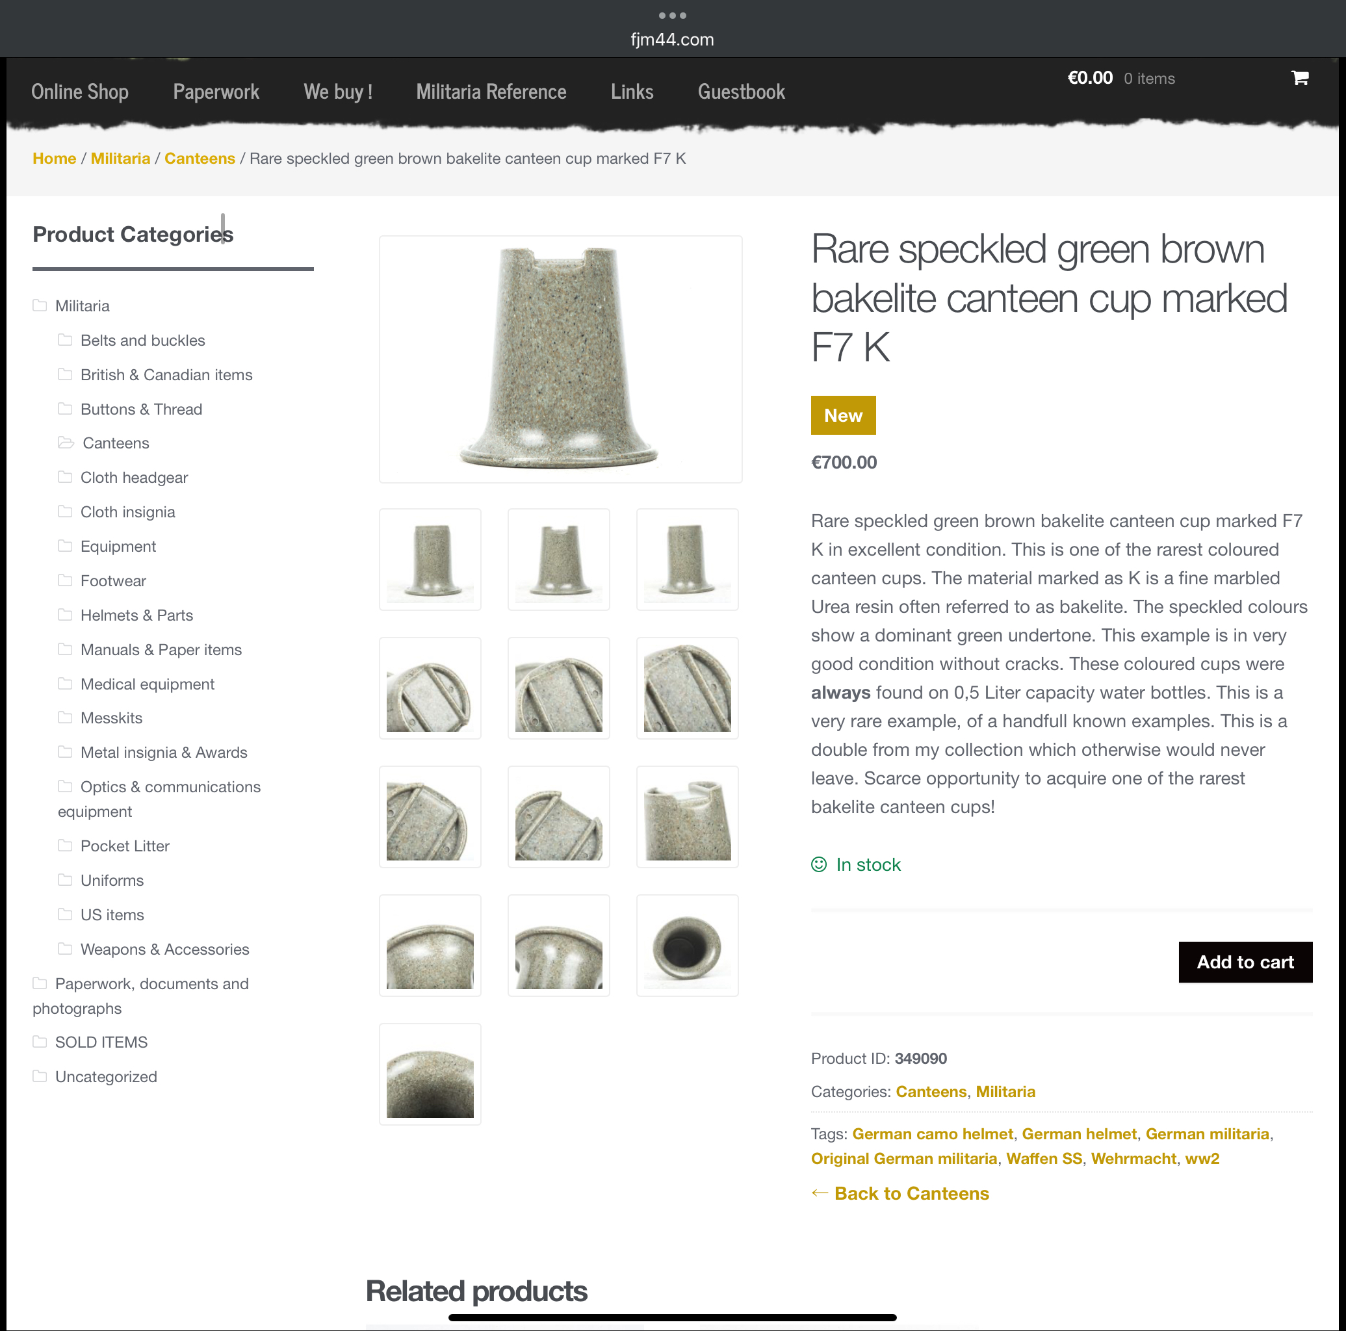The image size is (1346, 1331).
Task: Open the shopping cart icon
Action: click(x=1299, y=78)
